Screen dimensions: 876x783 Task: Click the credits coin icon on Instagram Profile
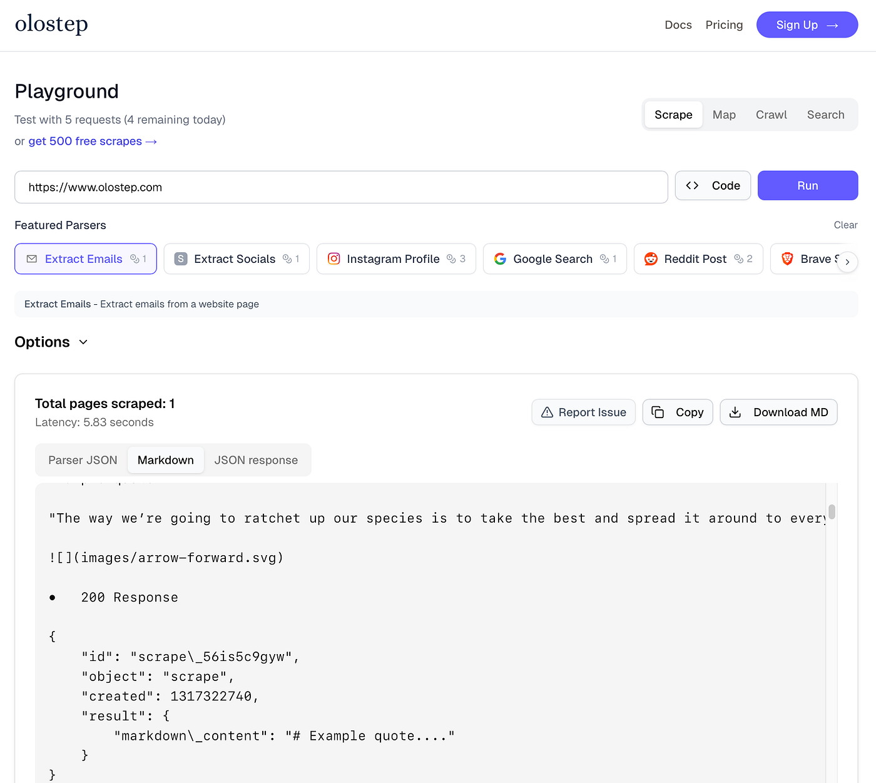(451, 259)
